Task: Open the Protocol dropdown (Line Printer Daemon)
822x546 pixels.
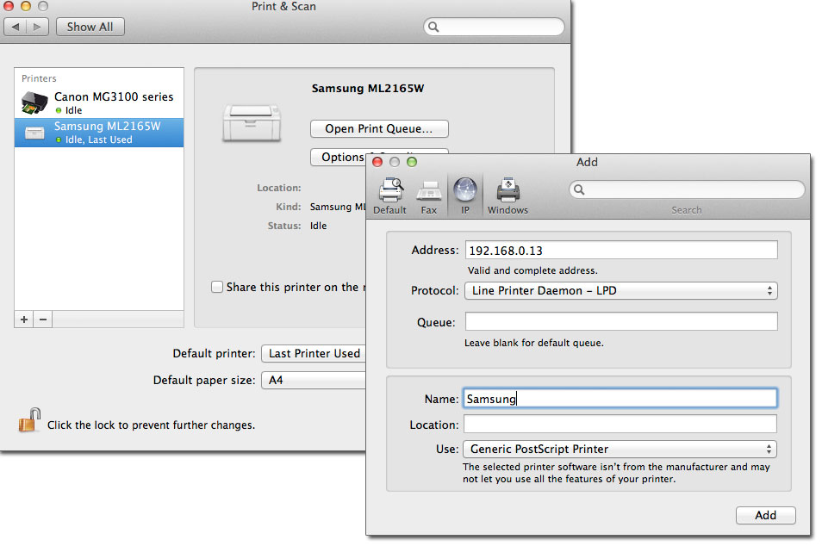Action: point(620,291)
